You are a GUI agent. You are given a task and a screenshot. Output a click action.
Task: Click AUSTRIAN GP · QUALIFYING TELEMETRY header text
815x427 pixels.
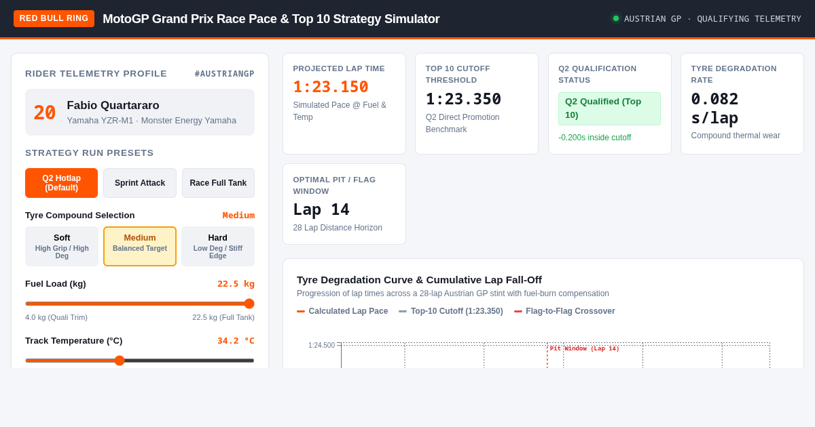[x=712, y=19]
